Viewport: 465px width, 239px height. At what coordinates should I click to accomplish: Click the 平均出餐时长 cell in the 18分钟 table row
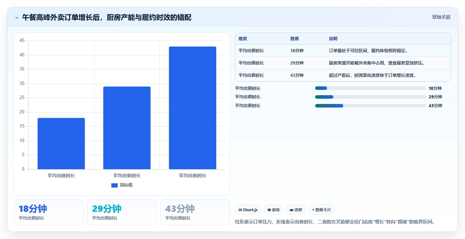click(251, 51)
